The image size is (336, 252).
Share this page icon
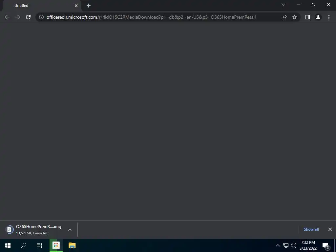[284, 17]
